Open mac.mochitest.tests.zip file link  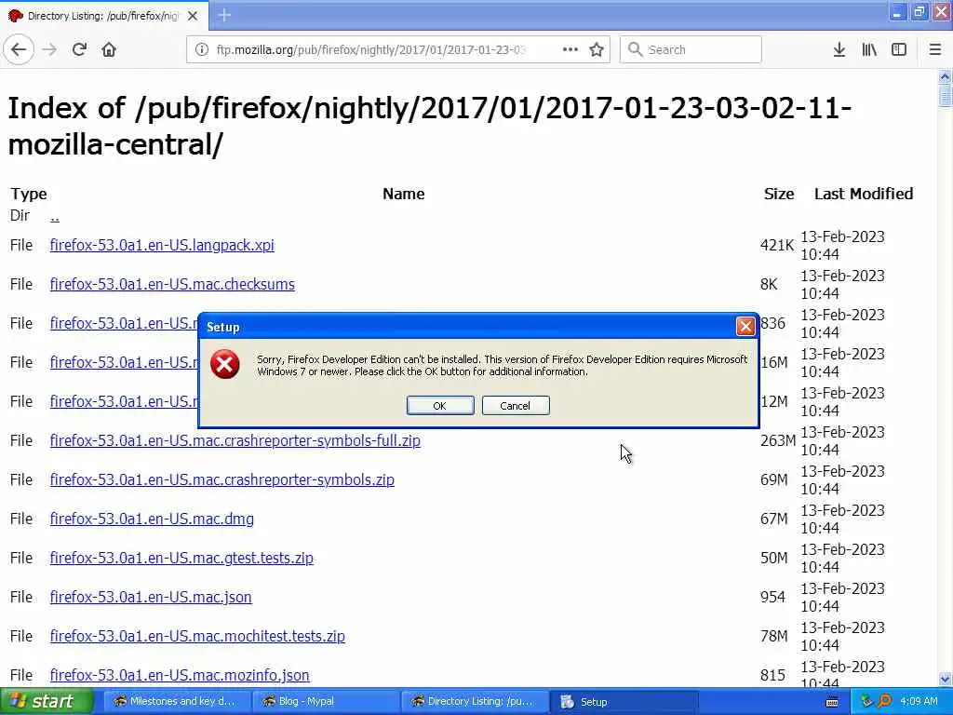pyautogui.click(x=197, y=636)
